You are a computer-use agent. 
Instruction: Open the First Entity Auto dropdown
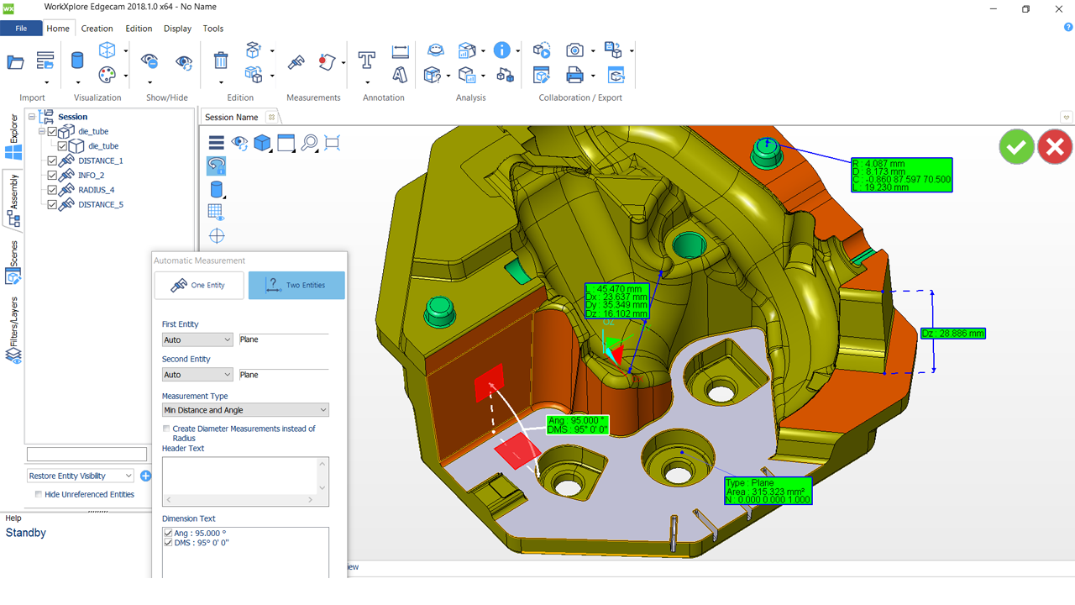point(197,339)
